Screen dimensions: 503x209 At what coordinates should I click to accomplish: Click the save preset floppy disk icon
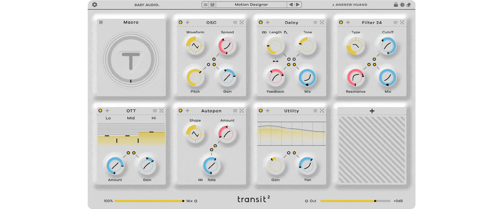212,5
